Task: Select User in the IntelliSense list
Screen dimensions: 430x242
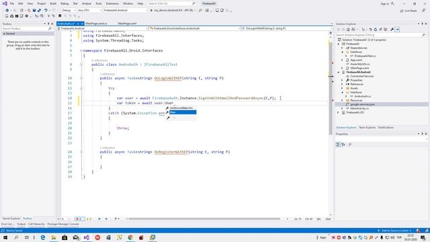Action: pyautogui.click(x=183, y=112)
